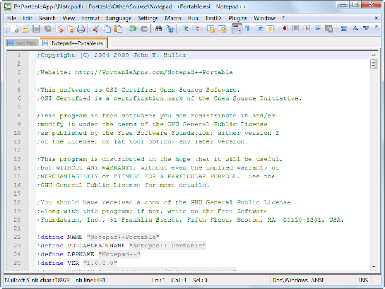Click the blue up triangle toolbar icon
The width and height of the screenshot is (385, 289).
point(355,28)
